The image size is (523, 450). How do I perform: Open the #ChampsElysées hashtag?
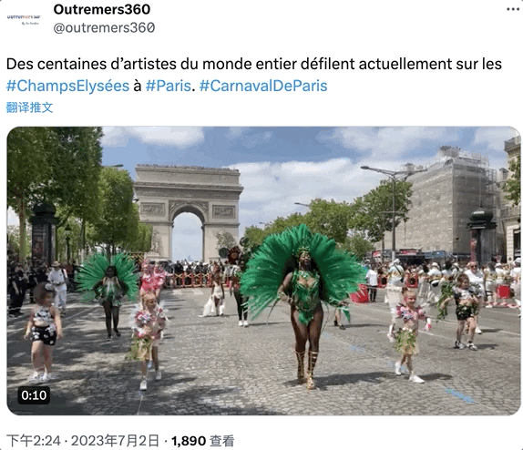[67, 86]
